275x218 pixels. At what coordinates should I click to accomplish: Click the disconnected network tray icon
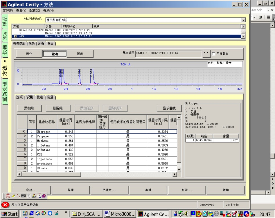222,214
